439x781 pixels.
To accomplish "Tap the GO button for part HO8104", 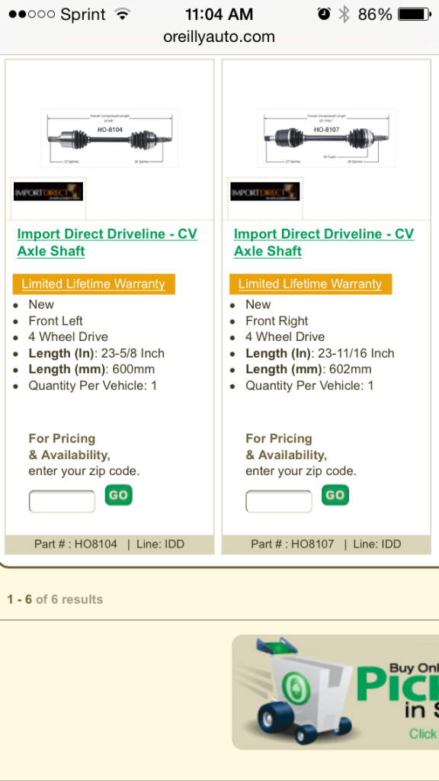I will click(x=118, y=495).
